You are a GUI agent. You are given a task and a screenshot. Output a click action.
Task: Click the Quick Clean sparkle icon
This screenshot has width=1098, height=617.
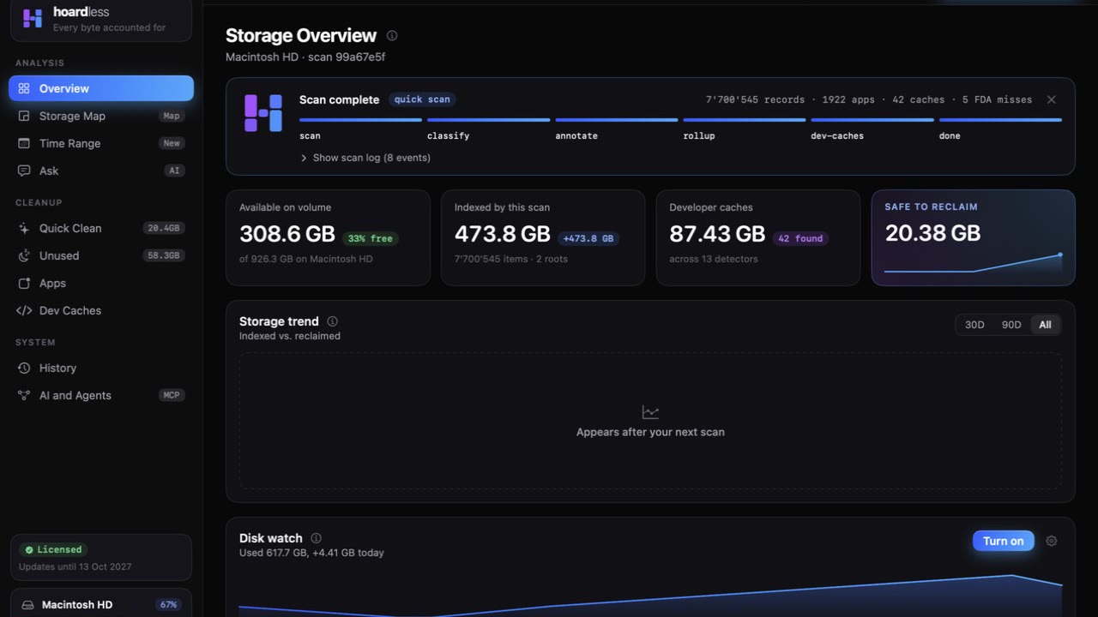click(24, 228)
